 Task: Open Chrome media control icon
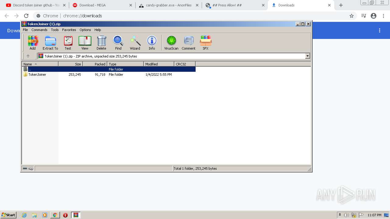point(363,16)
